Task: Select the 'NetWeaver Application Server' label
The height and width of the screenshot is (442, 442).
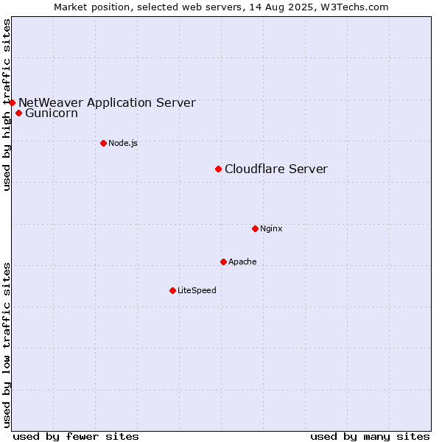Action: [107, 102]
